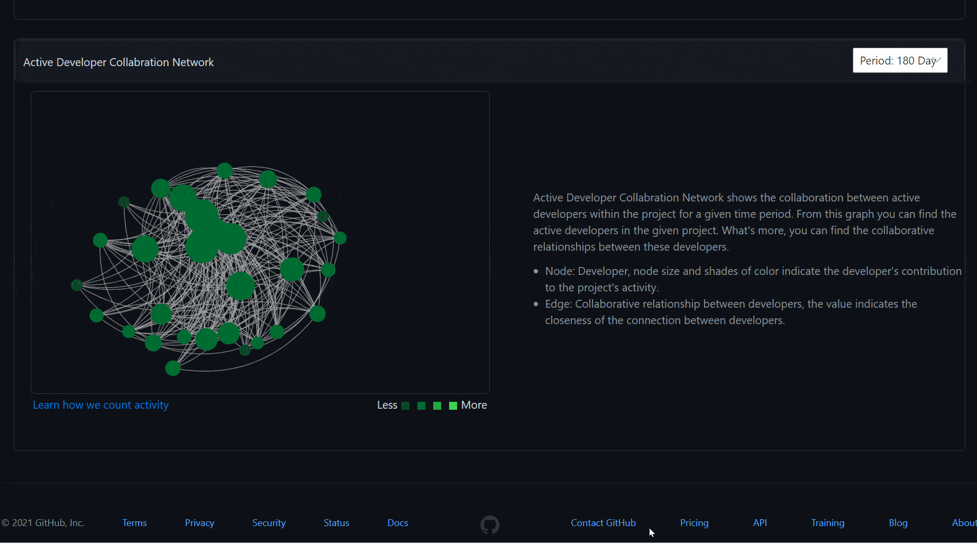The height and width of the screenshot is (543, 977).
Task: Select Contact GitHub in the footer
Action: [x=603, y=522]
